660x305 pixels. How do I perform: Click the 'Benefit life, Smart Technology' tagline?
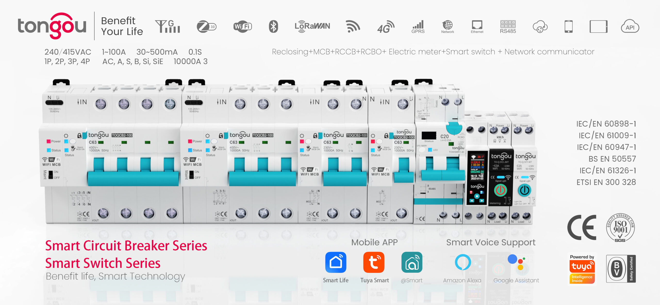[115, 277]
